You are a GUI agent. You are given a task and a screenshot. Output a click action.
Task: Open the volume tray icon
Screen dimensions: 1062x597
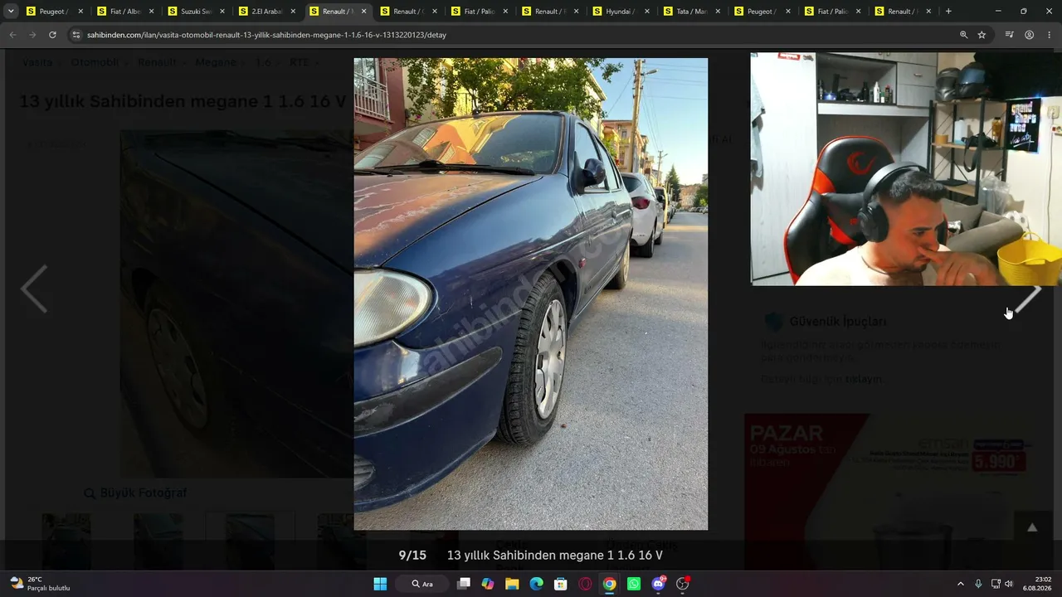[x=1009, y=584]
